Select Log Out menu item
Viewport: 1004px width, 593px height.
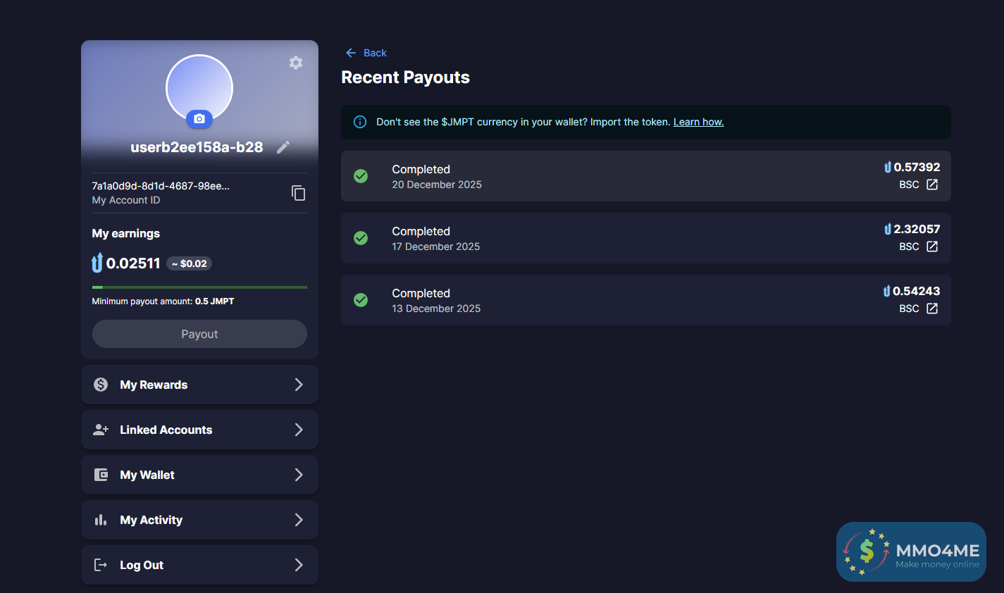click(x=199, y=565)
